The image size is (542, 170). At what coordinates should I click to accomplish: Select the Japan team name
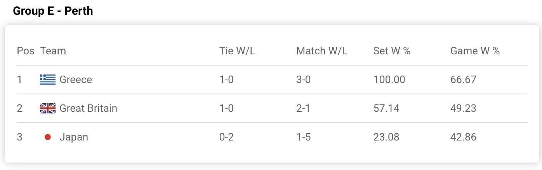tap(74, 137)
